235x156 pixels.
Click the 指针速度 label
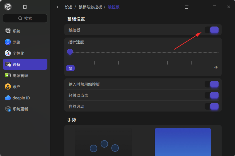(x=76, y=42)
